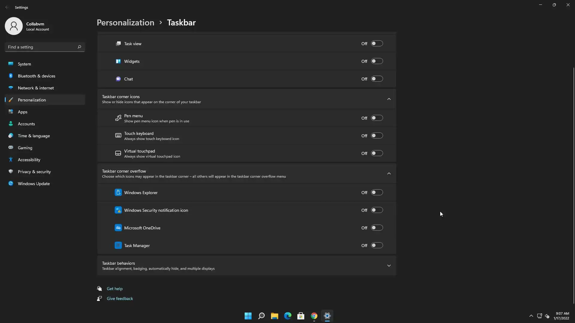The image size is (575, 323).
Task: Go to Windows Update settings
Action: click(x=34, y=184)
